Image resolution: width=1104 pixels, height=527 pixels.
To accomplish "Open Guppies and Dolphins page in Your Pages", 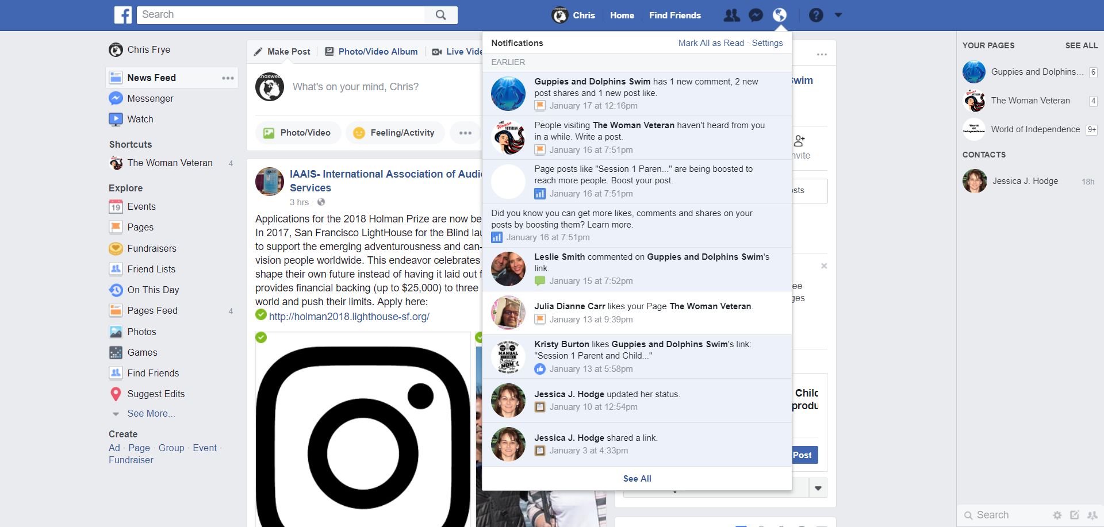I will tap(1030, 72).
